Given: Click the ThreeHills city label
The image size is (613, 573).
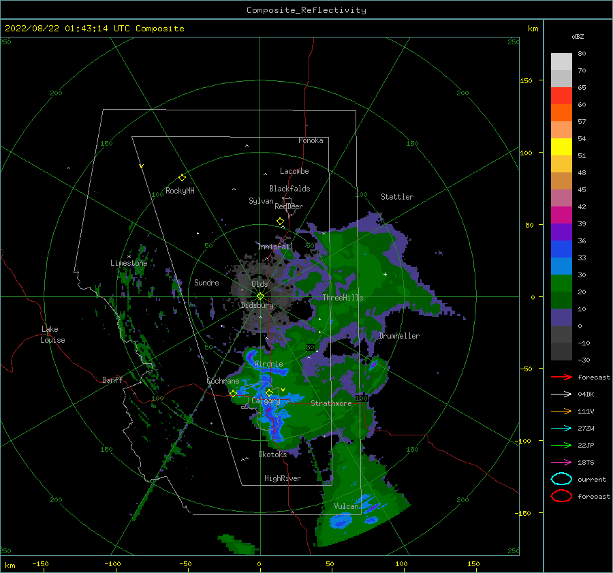Looking at the screenshot, I should (343, 298).
